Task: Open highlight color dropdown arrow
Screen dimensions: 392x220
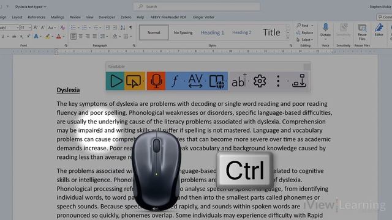Action: [x=52, y=37]
